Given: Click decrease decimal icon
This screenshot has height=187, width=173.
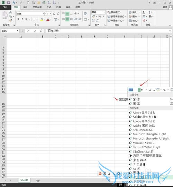Looking at the screenshot, I should (x=97, y=20).
